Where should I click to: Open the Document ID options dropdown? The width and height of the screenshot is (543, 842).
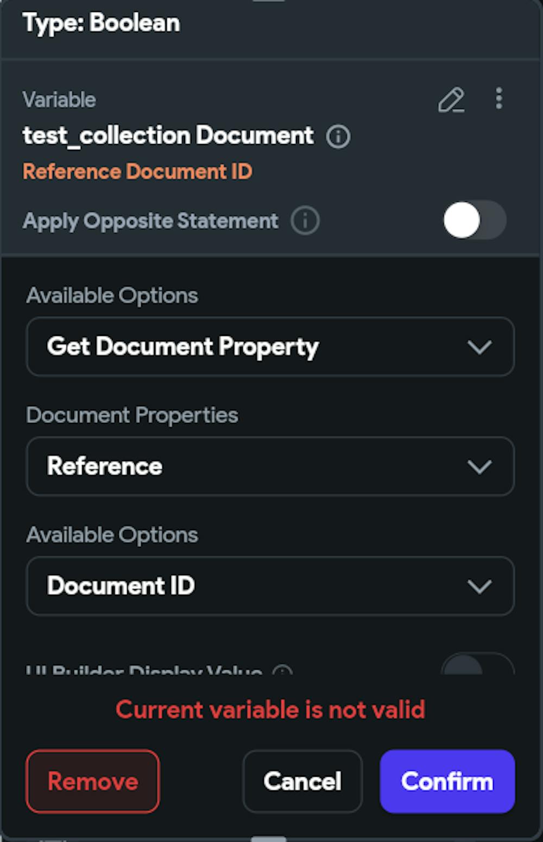pyautogui.click(x=270, y=586)
